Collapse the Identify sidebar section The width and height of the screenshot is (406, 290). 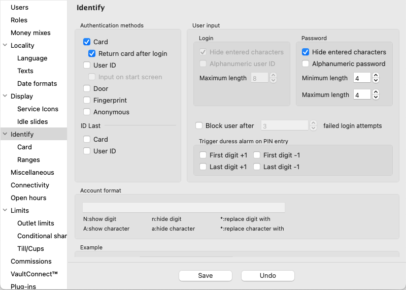tap(5, 135)
